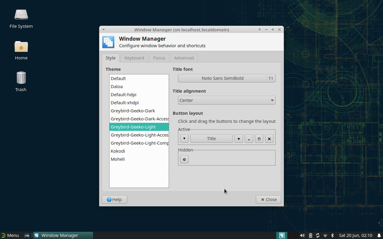Select the close button in the Active layout
Screen dimensions: 383x239
coord(269,138)
